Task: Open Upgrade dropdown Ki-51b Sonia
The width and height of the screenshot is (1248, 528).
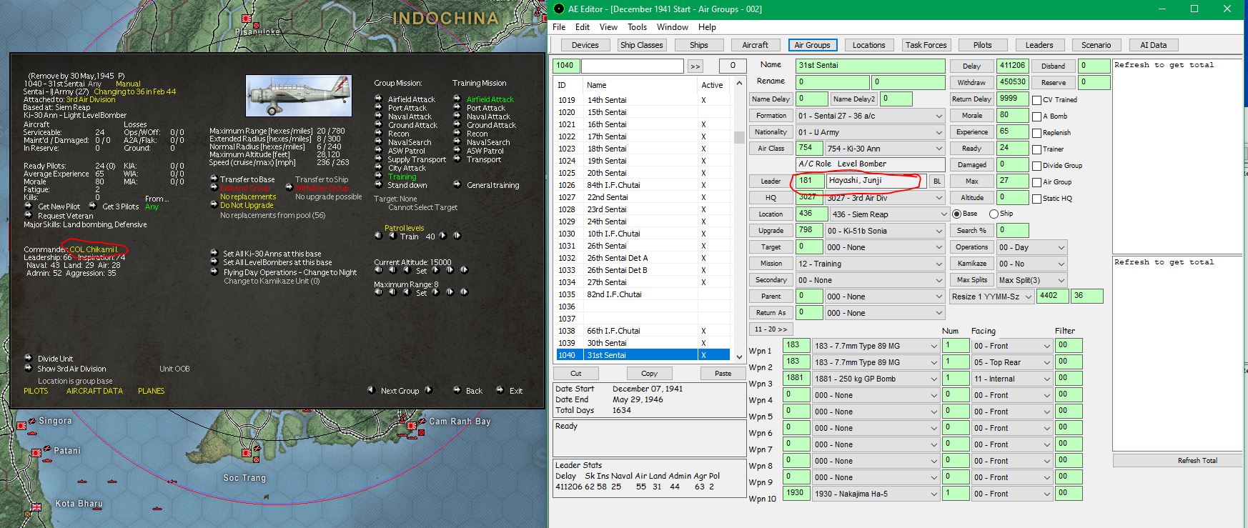Action: (885, 231)
